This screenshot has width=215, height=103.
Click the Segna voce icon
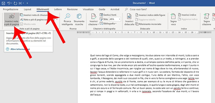tap(173, 16)
